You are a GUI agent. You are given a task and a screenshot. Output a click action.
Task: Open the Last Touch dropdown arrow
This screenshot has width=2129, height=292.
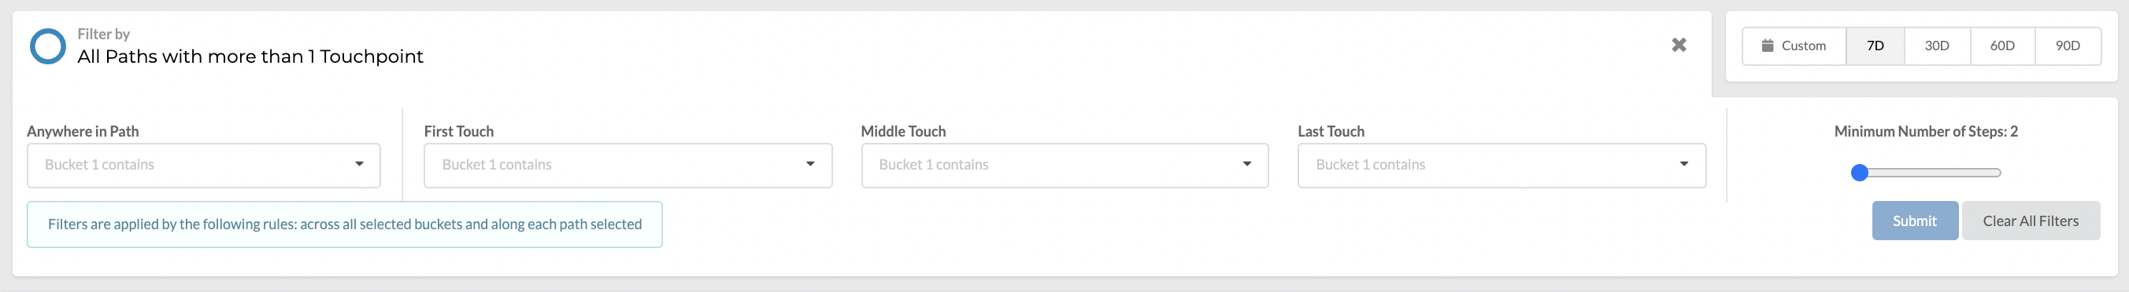1683,164
